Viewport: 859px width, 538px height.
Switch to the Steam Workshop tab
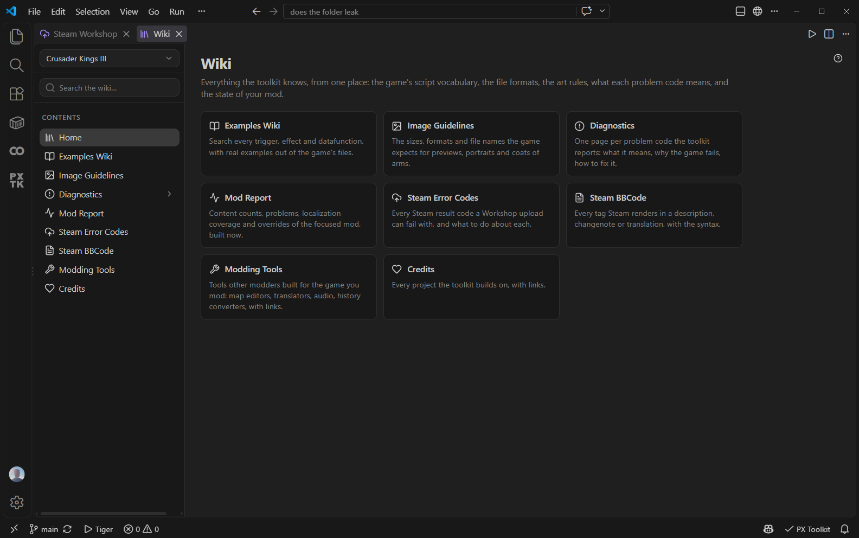[x=85, y=34]
